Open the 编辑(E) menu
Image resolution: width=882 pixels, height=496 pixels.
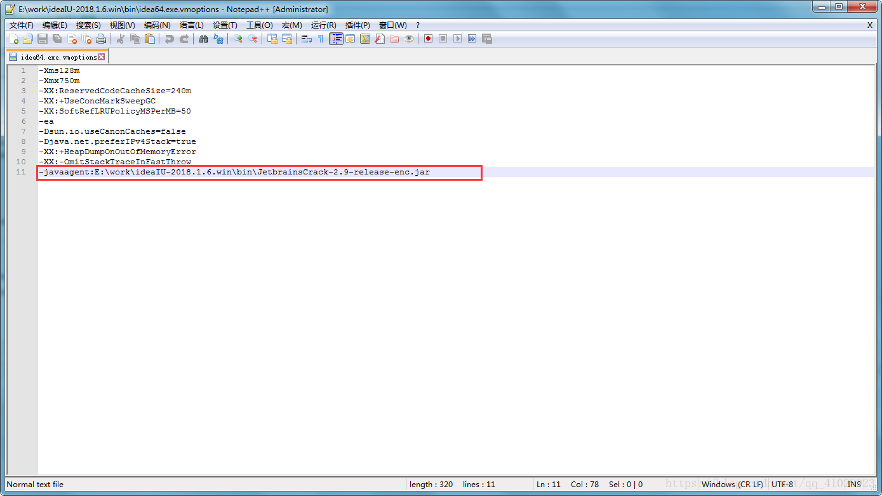pyautogui.click(x=55, y=25)
